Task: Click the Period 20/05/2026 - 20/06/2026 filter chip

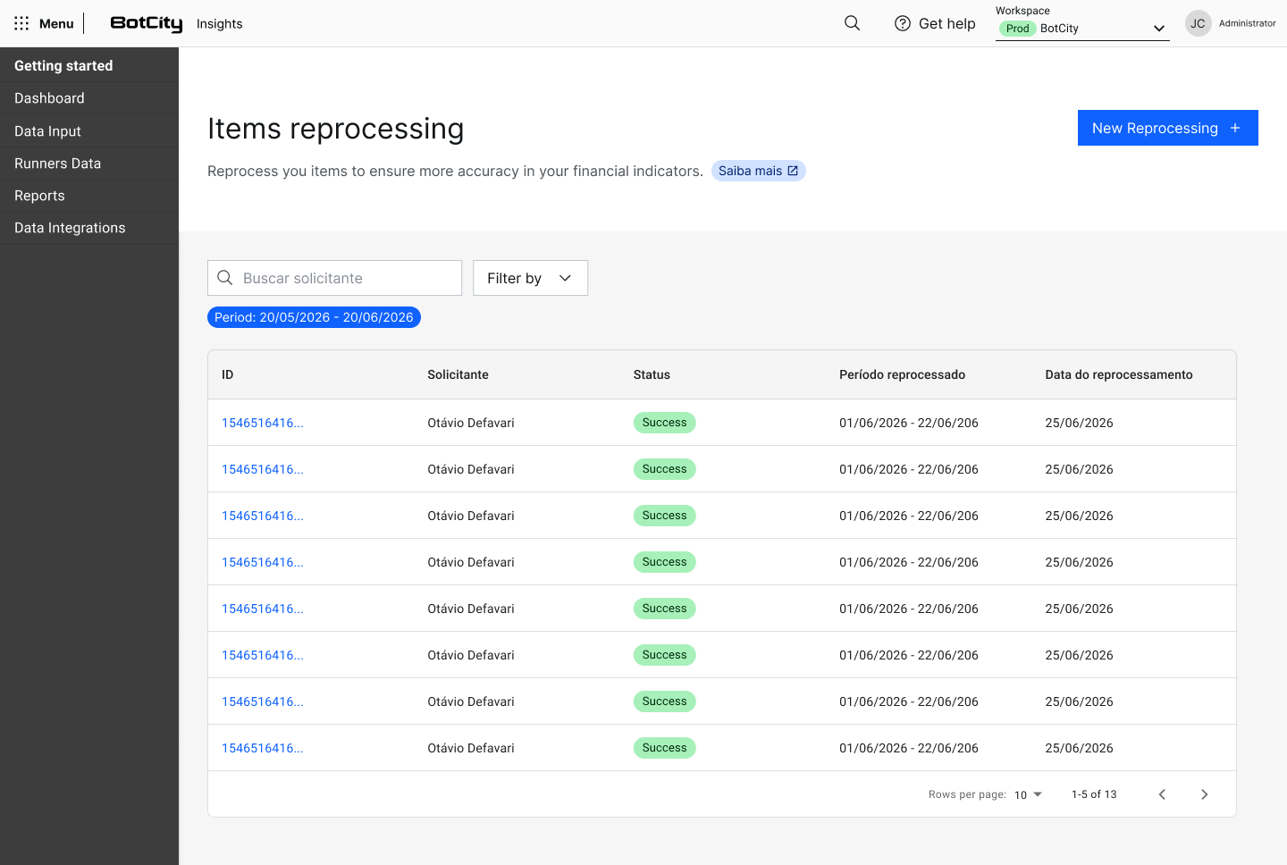Action: point(314,317)
